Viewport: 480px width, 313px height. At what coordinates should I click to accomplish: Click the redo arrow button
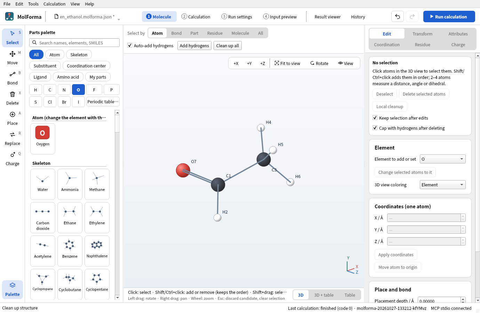tap(412, 16)
